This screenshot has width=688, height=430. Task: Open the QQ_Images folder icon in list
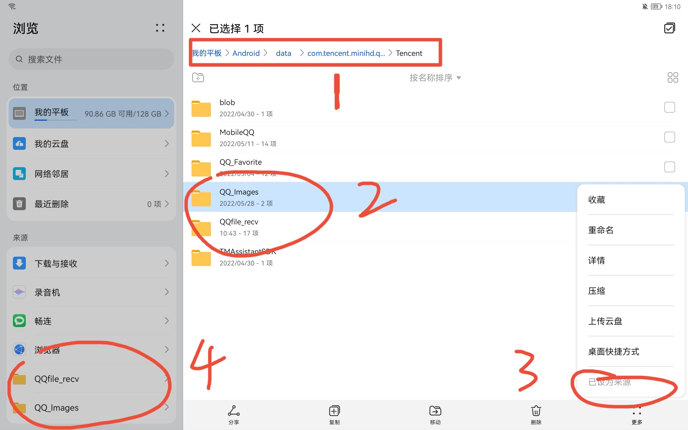201,198
